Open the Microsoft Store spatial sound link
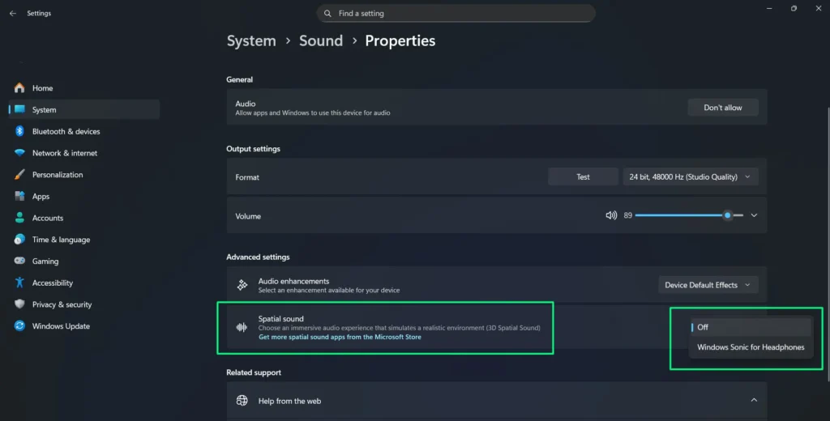The width and height of the screenshot is (830, 421). pyautogui.click(x=340, y=337)
